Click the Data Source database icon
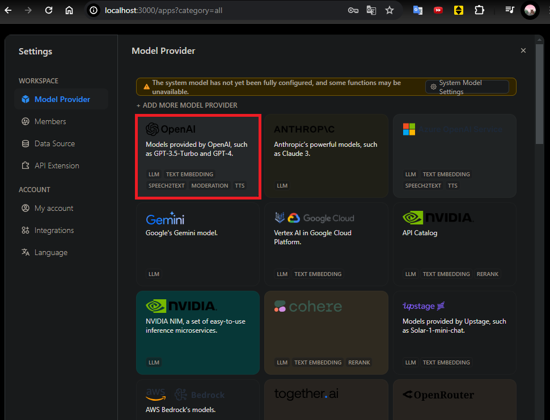Screen dimensions: 550x420 26,143
